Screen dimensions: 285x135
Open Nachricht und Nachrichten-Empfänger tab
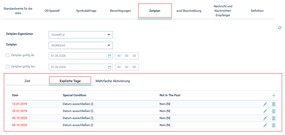223,11
